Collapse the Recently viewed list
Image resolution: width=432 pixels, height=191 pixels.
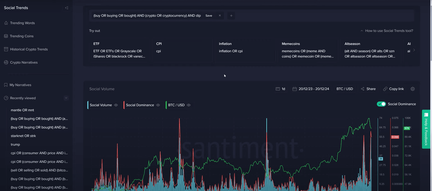pyautogui.click(x=66, y=98)
